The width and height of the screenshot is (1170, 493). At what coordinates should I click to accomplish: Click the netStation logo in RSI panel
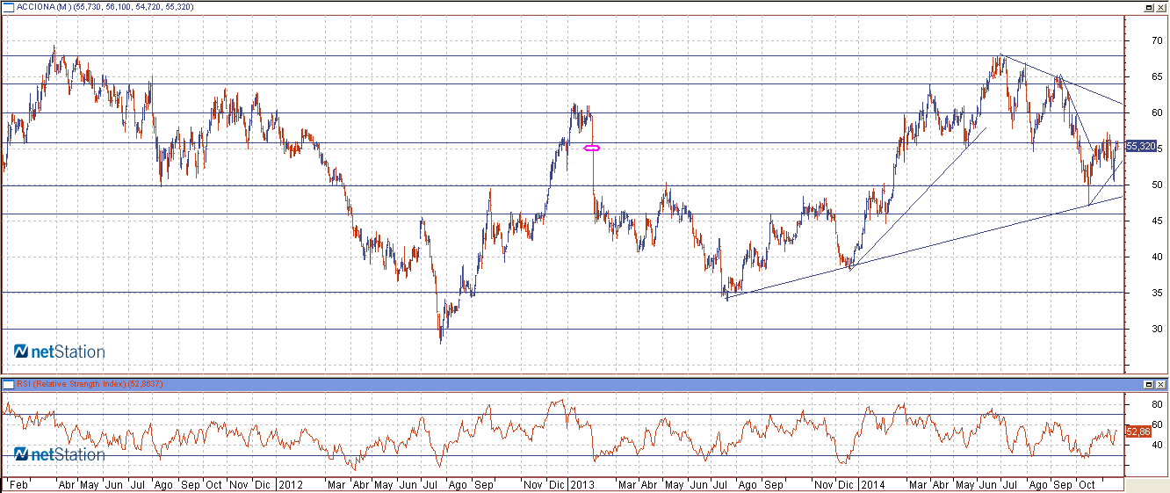tap(59, 454)
